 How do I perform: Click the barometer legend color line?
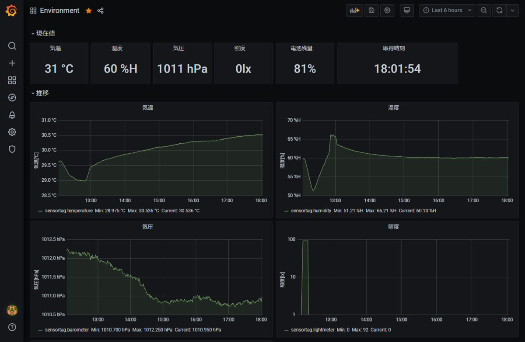(x=41, y=330)
